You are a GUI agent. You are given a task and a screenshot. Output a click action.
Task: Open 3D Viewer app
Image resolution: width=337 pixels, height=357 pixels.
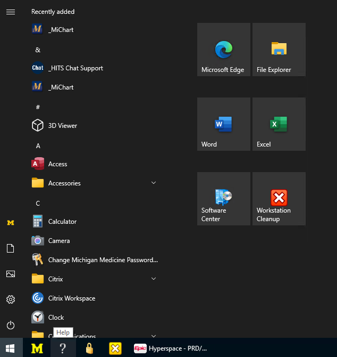click(93, 125)
